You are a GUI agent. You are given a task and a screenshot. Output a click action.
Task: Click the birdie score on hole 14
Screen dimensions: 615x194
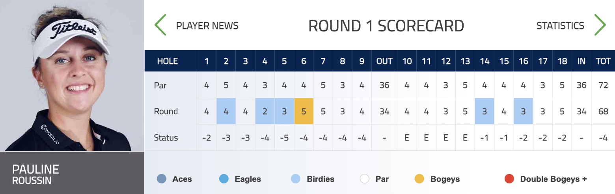pos(485,112)
